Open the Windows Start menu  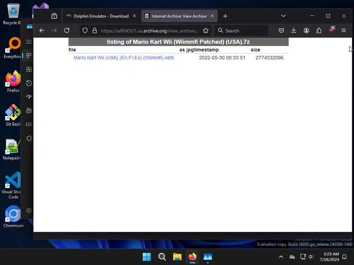pos(147,257)
